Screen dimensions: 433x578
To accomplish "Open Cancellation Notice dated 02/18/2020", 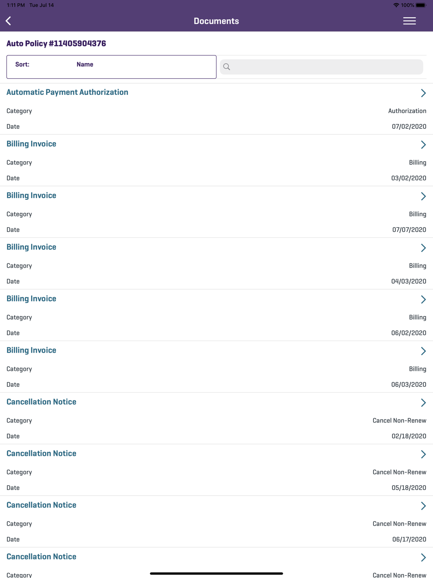I will pyautogui.click(x=41, y=402).
